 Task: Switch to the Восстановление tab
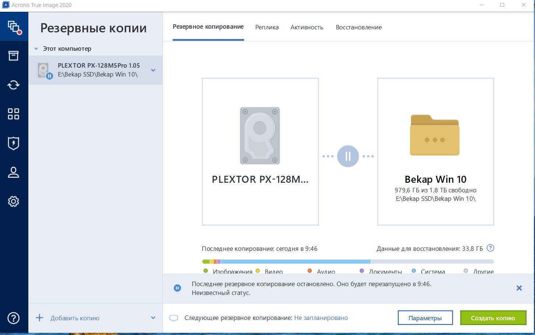tap(359, 27)
